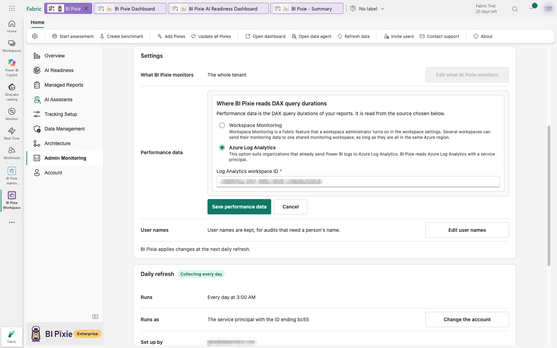The height and width of the screenshot is (348, 557).
Task: Click Save performance data
Action: pos(239,207)
